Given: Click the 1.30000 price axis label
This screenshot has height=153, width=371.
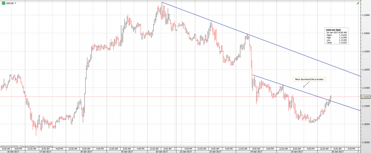Looking at the screenshot, I should (x=365, y=142).
